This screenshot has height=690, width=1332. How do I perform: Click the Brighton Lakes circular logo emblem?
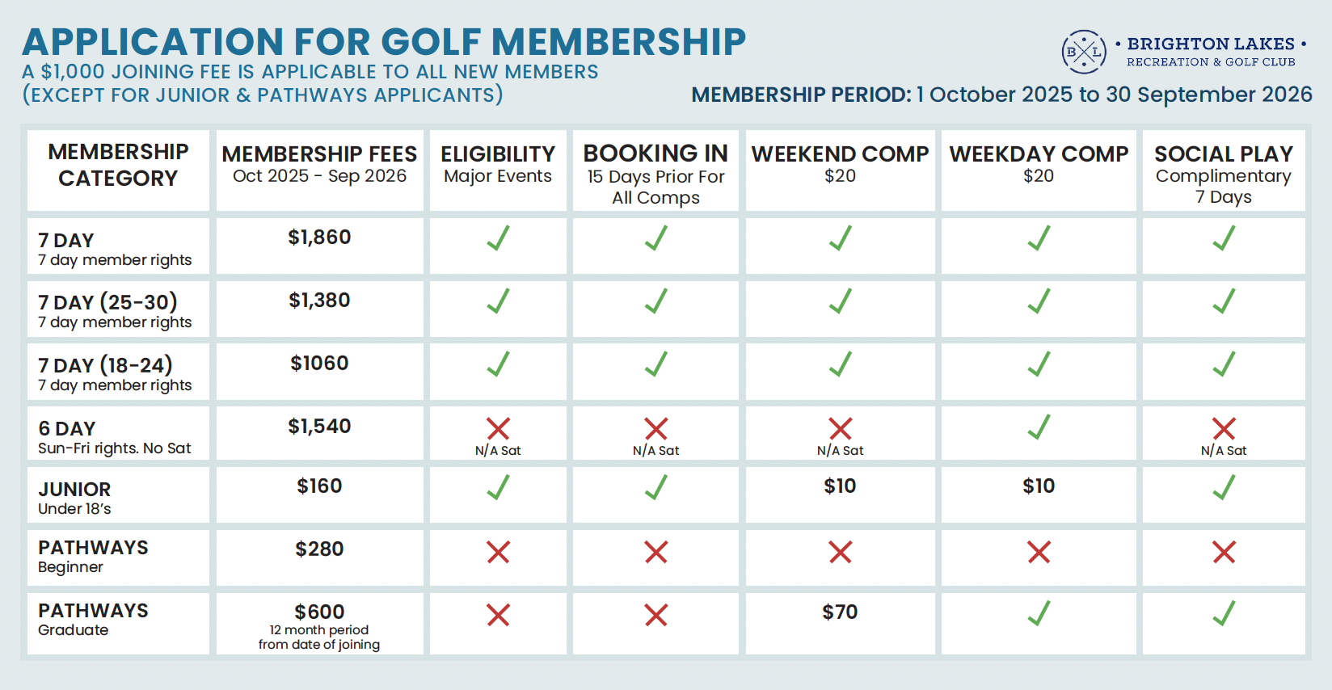[x=1083, y=52]
